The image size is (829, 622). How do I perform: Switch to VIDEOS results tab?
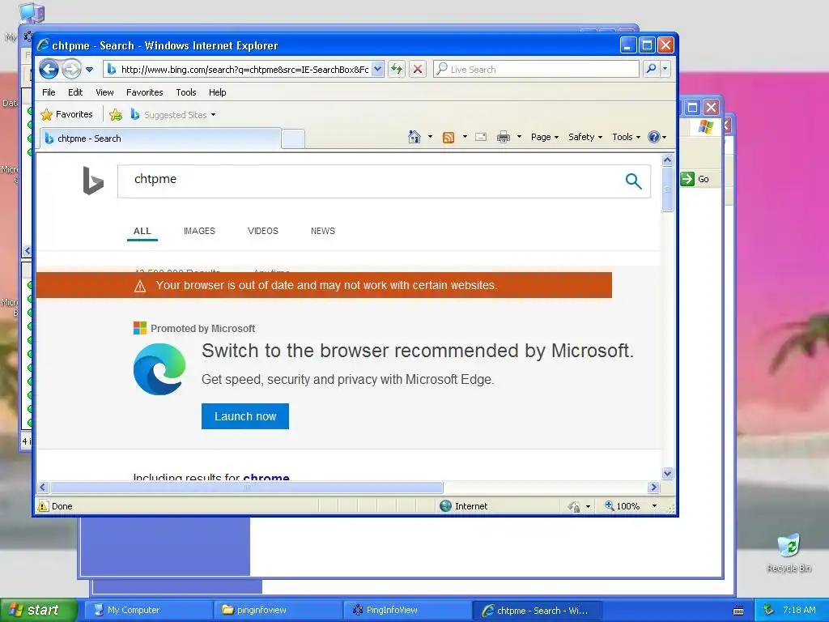point(263,231)
